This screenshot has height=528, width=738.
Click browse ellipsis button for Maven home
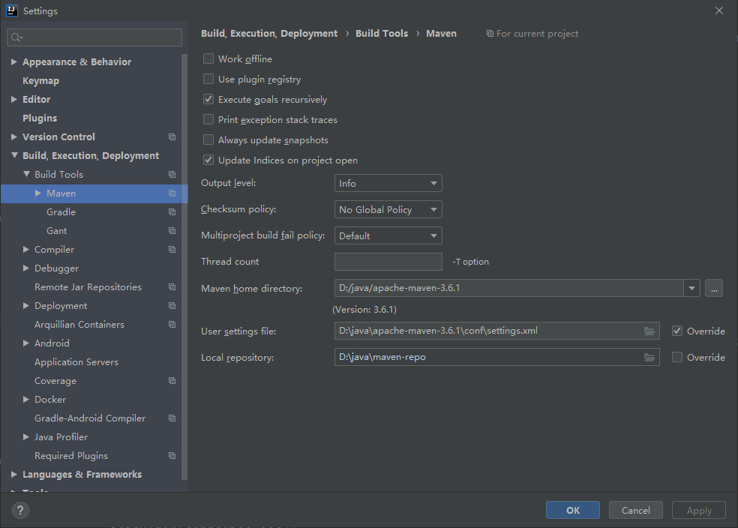pos(713,288)
